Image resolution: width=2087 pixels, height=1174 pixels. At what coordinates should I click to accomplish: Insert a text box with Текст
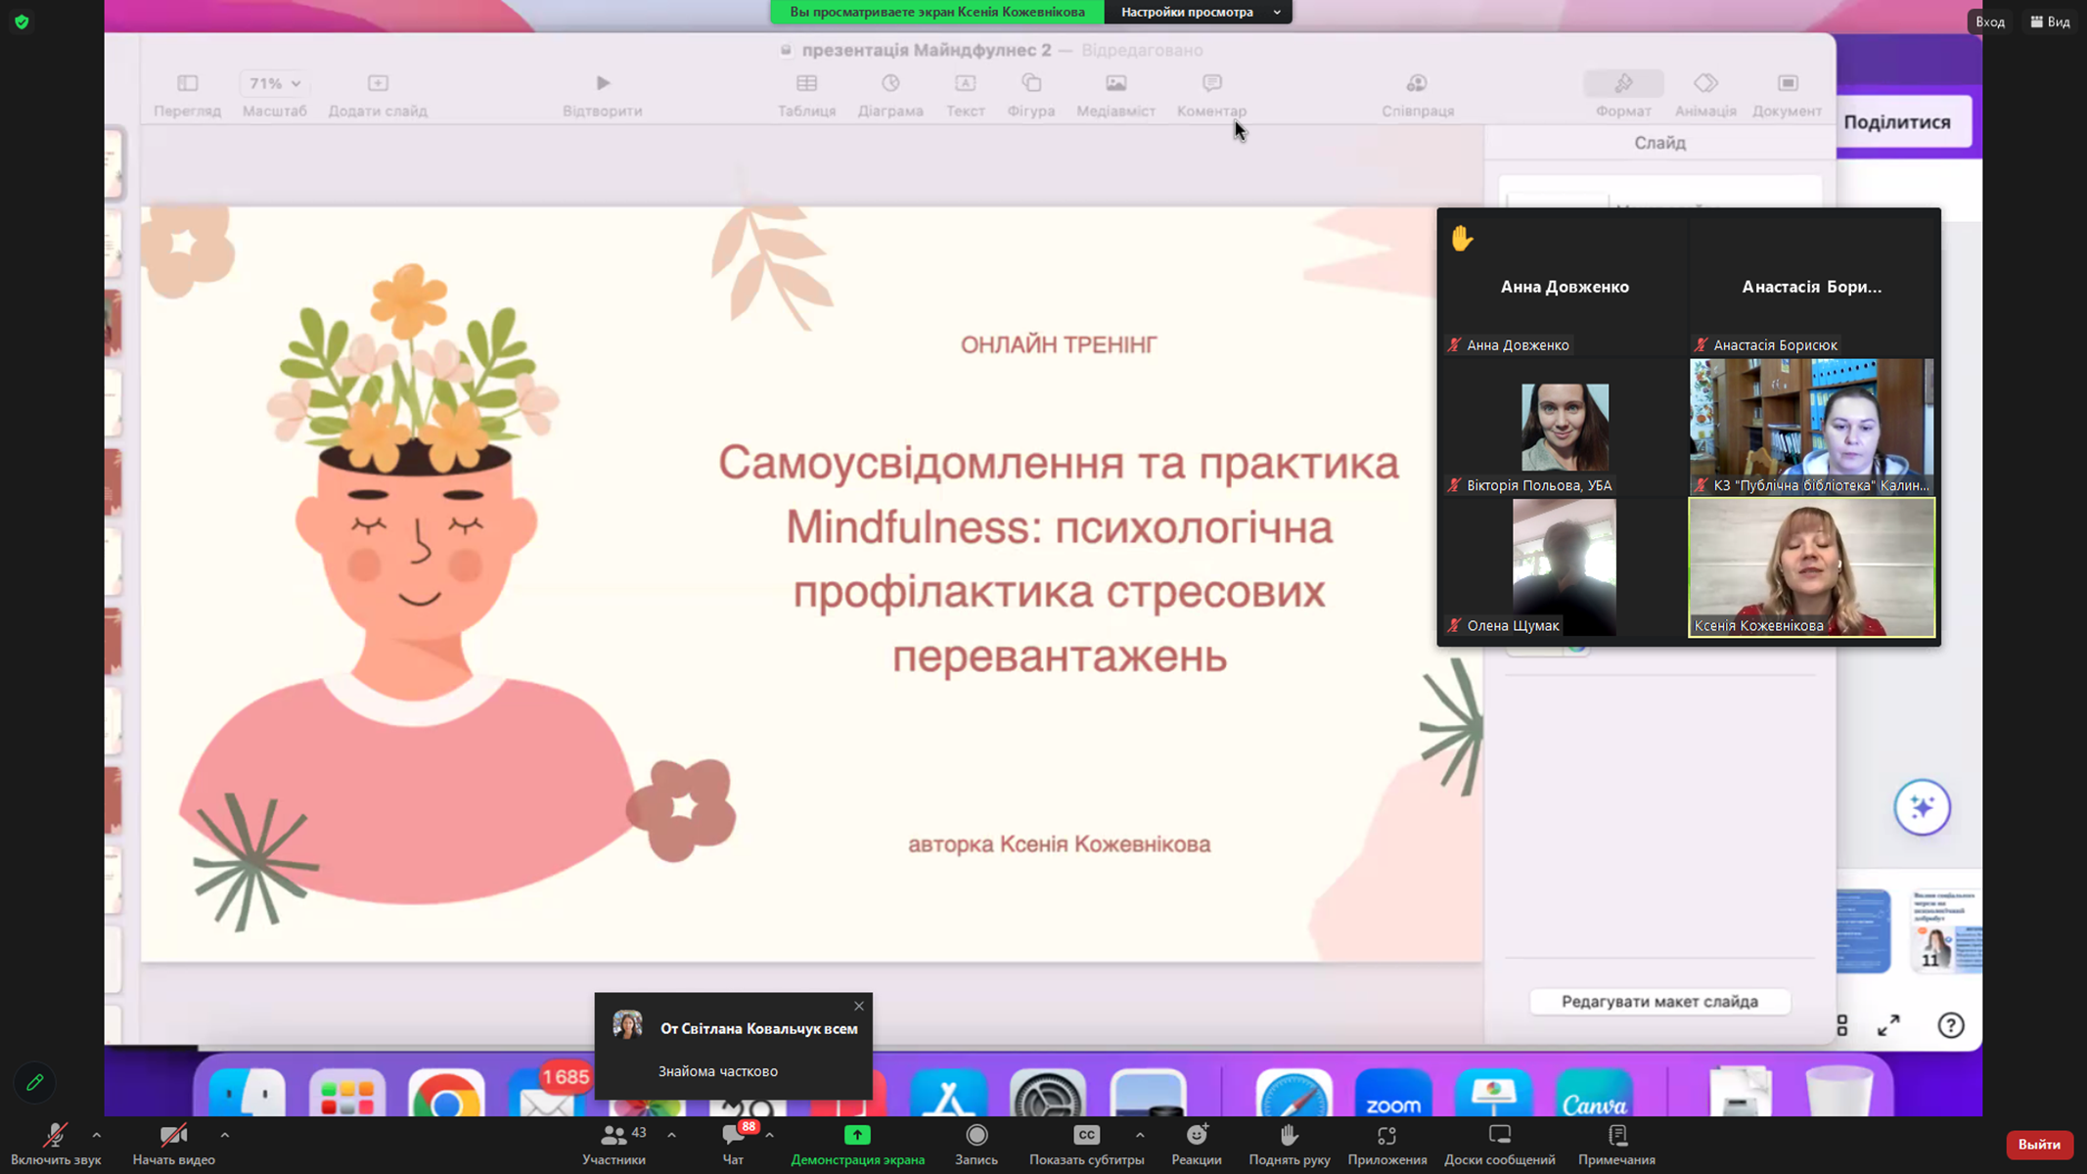click(965, 95)
